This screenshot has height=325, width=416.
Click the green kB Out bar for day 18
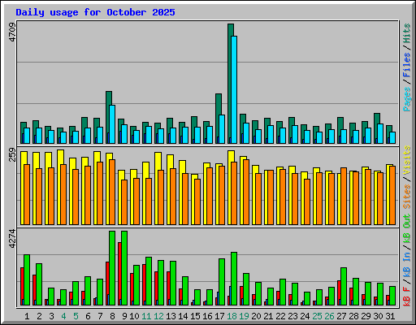click(234, 279)
